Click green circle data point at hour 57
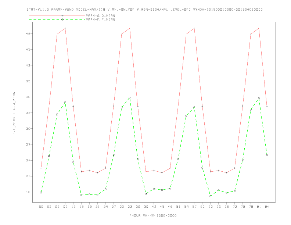 tap(194, 107)
